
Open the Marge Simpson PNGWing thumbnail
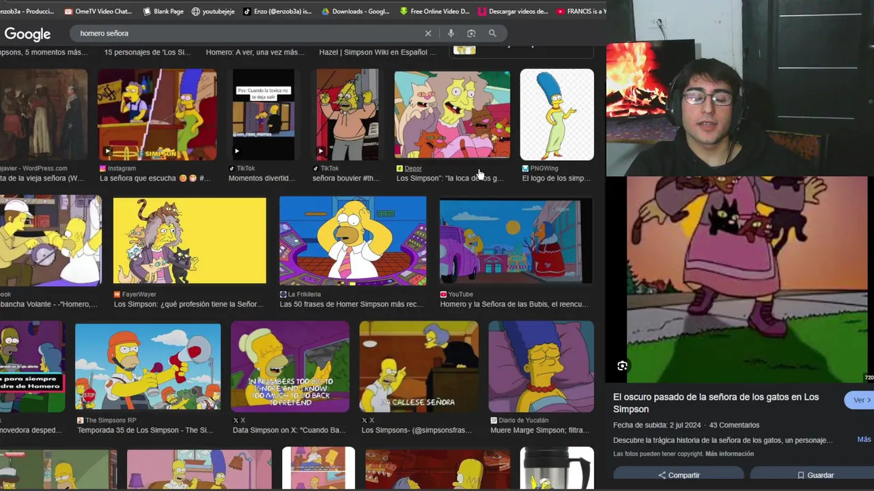(x=557, y=115)
